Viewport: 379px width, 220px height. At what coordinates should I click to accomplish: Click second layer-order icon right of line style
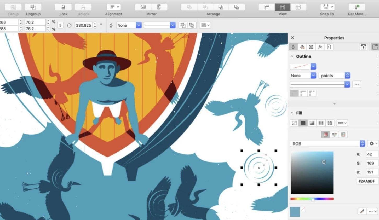pos(192,25)
